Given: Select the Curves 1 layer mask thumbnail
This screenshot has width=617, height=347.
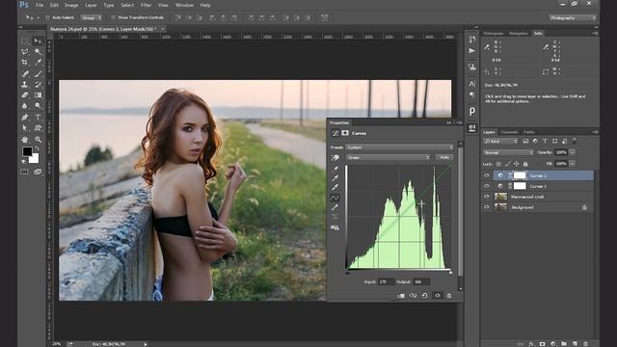Looking at the screenshot, I should coord(520,186).
